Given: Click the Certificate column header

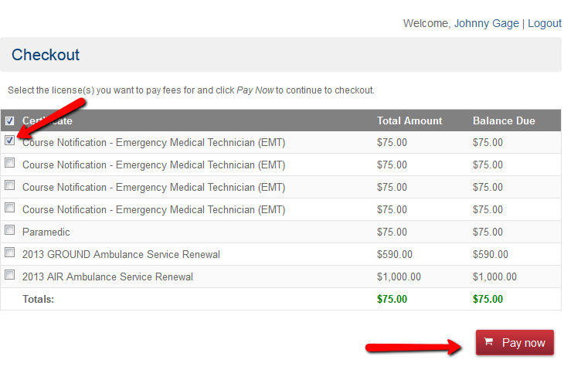Looking at the screenshot, I should click(47, 120).
